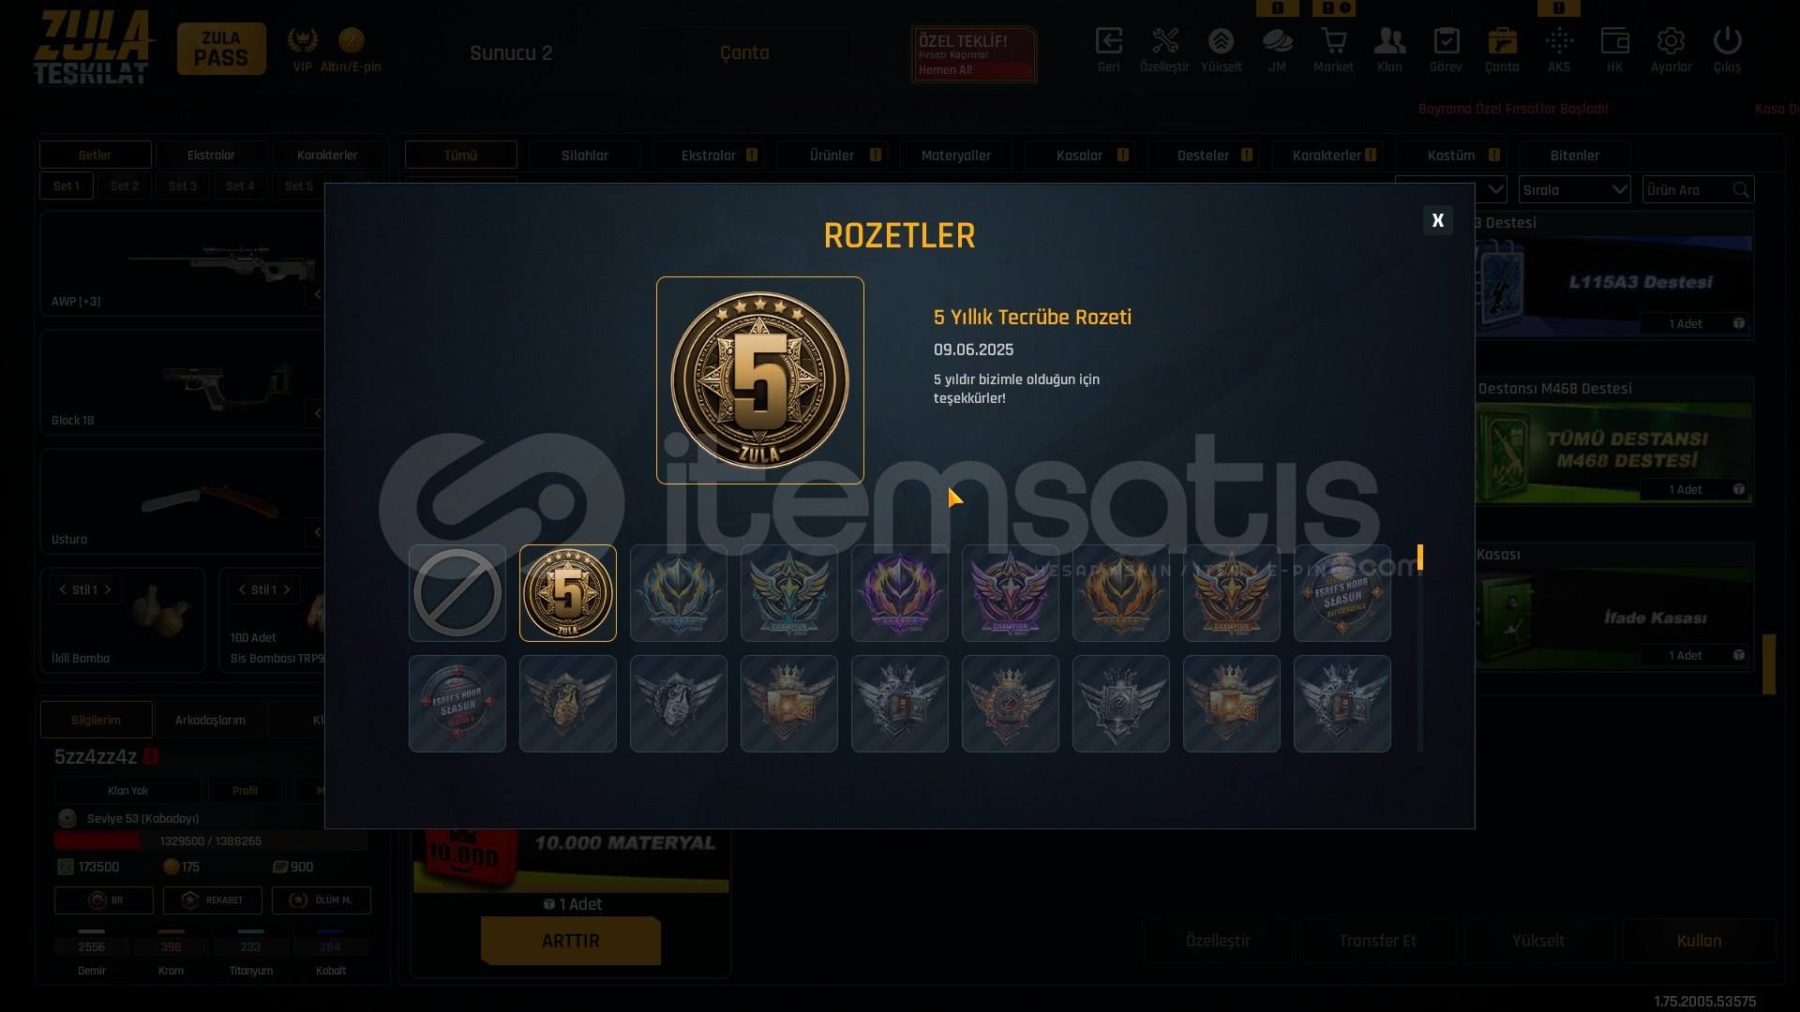The width and height of the screenshot is (1800, 1012).
Task: Open the Sırala sort dropdown
Action: (1574, 190)
